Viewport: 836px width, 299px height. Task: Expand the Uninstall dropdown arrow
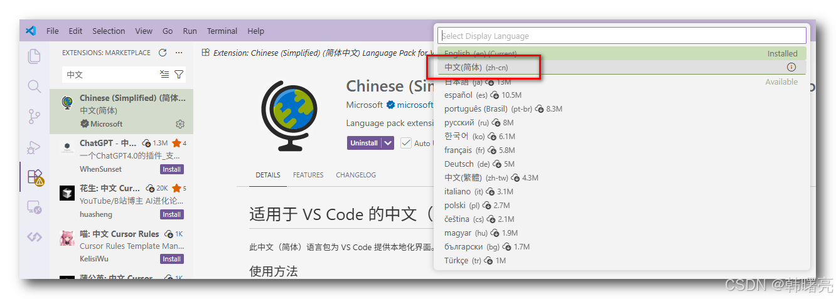pos(388,143)
